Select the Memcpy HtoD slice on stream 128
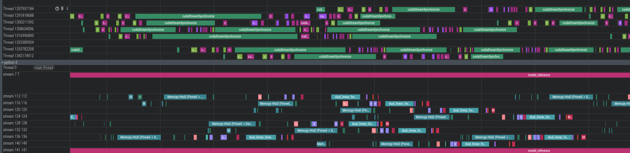 point(232,124)
